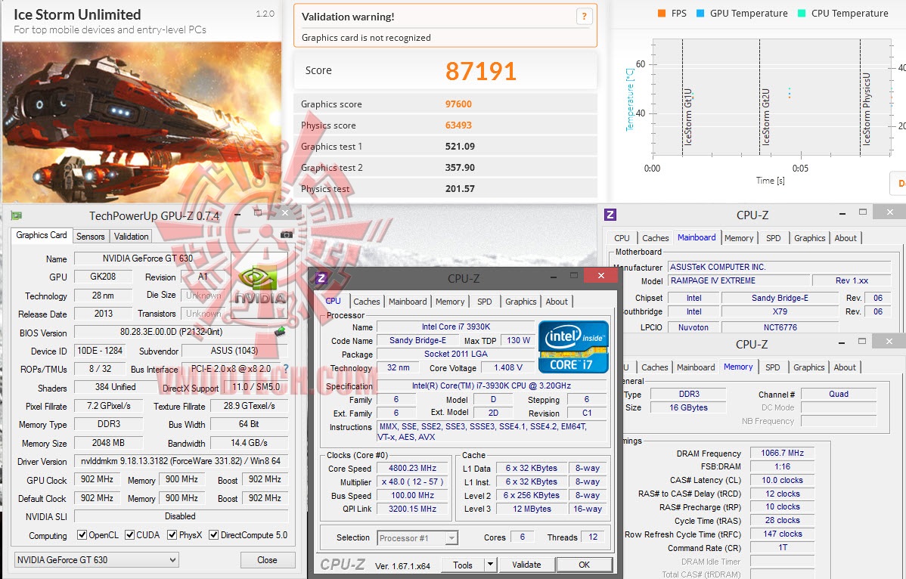The height and width of the screenshot is (579, 906).
Task: Select About tab in the Memory CPU-Z window
Action: (845, 367)
